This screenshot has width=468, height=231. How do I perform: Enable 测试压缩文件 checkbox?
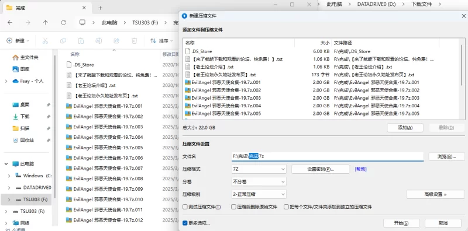185,206
